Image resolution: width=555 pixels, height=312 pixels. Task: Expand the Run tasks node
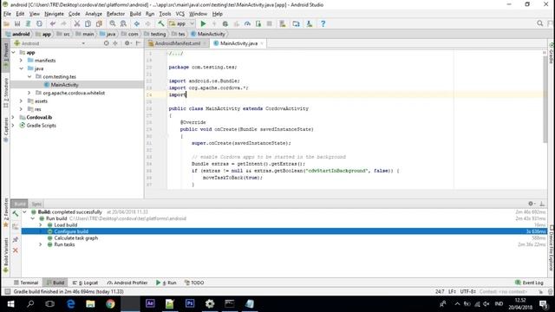(x=41, y=244)
